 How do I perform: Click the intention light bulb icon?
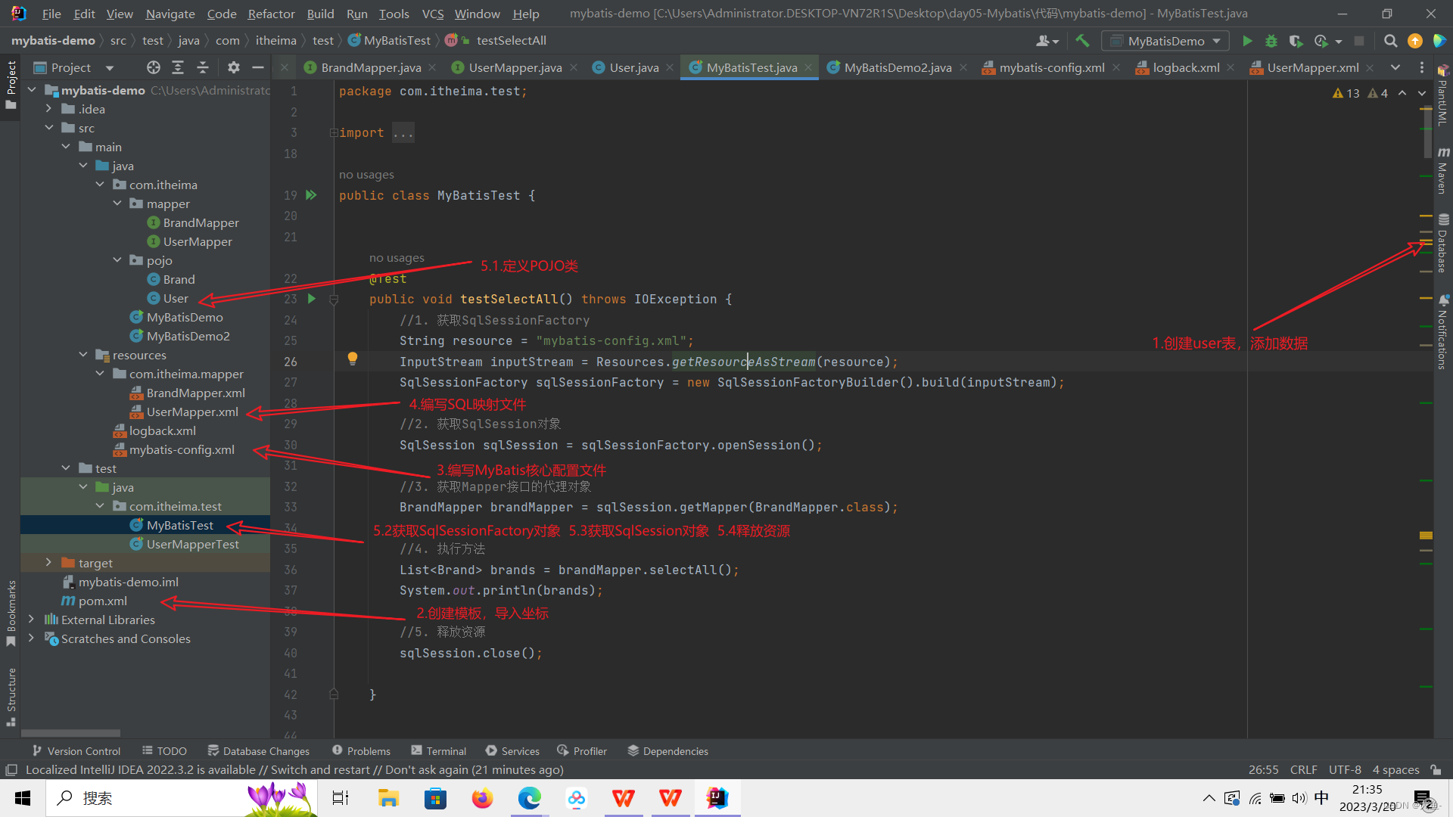352,358
